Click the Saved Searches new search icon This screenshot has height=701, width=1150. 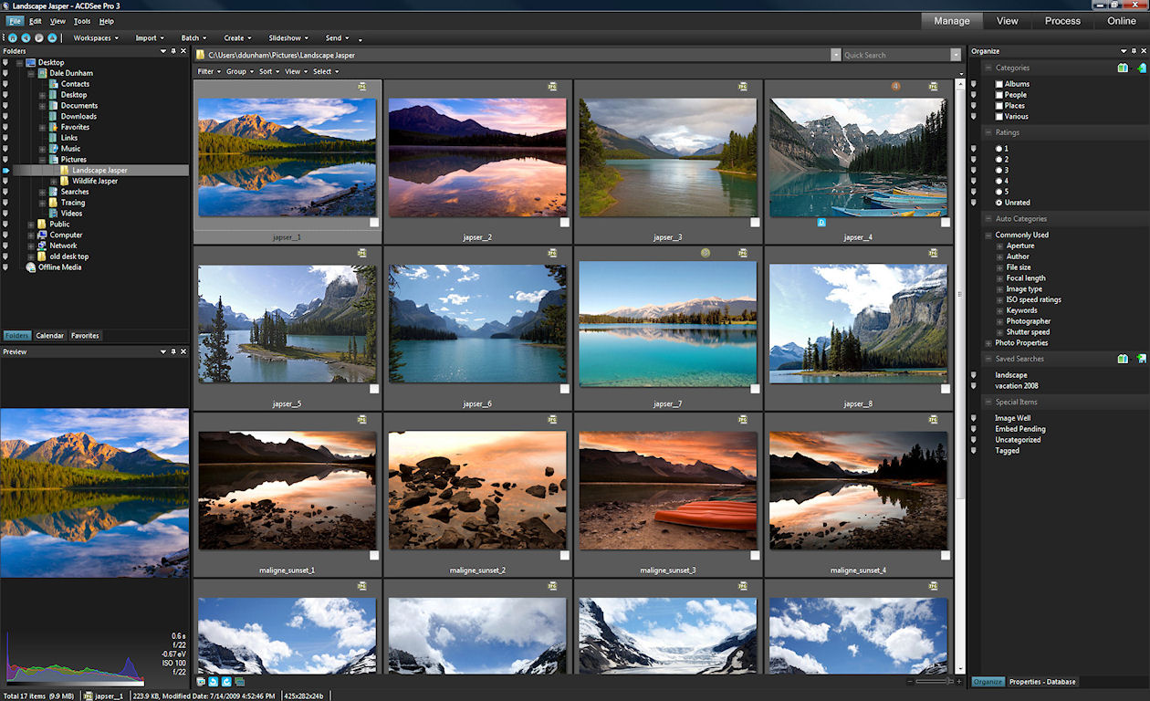(x=1141, y=359)
